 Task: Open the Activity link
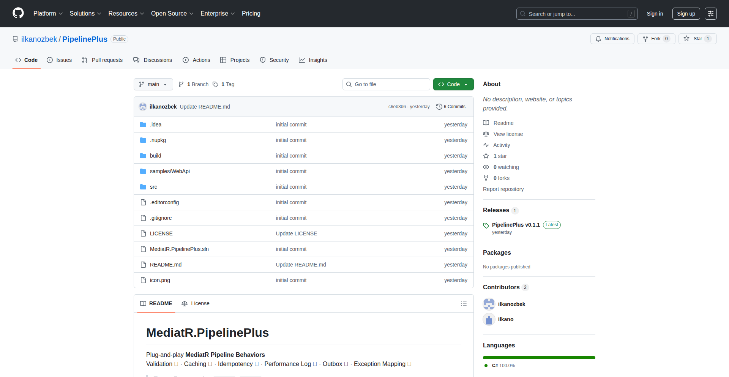pos(497,145)
